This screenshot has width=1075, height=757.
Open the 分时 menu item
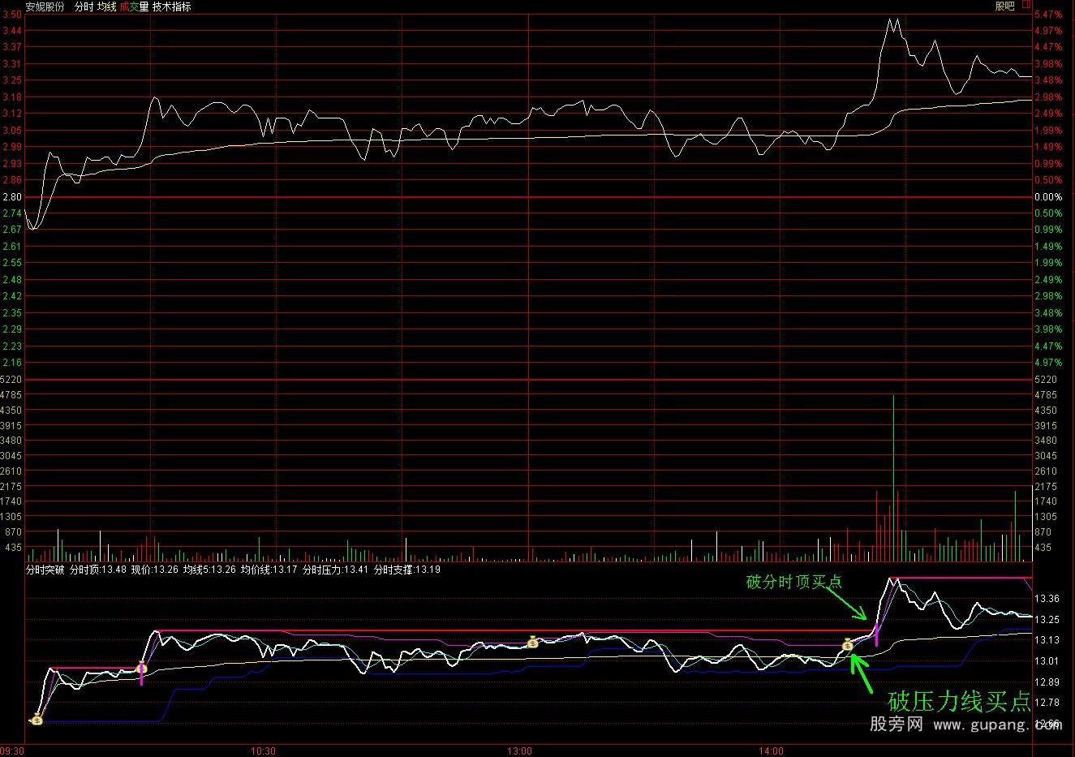84,6
